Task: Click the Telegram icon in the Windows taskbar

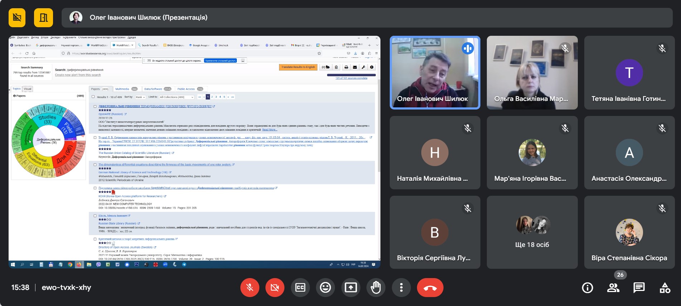Action: [x=184, y=264]
